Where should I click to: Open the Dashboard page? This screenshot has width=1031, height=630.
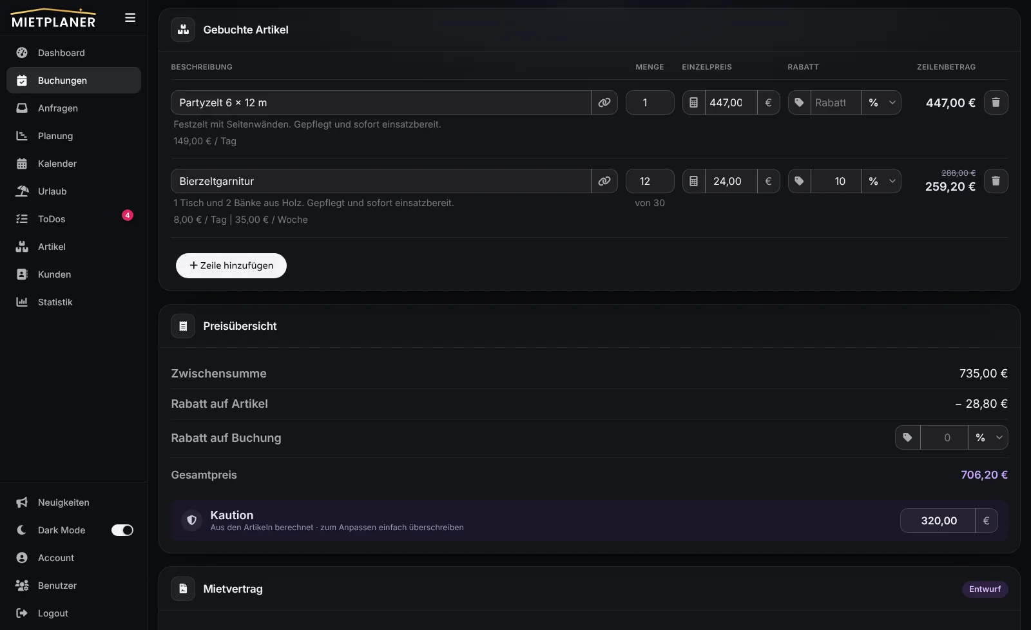(x=73, y=53)
